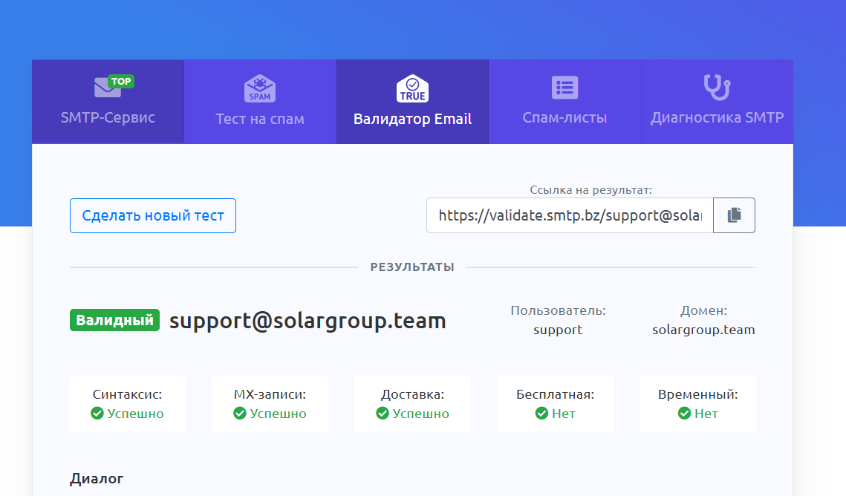Click the Спам-листы list icon

pyautogui.click(x=564, y=88)
